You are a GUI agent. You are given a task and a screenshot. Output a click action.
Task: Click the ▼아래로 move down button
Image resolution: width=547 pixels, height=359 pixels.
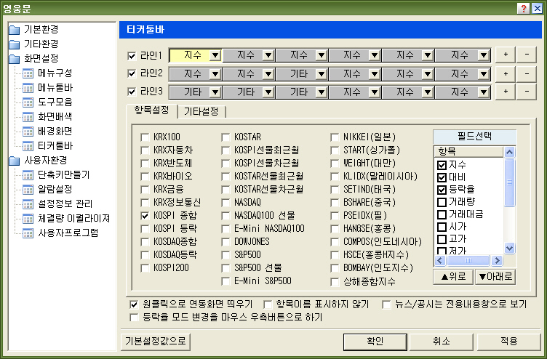[495, 276]
